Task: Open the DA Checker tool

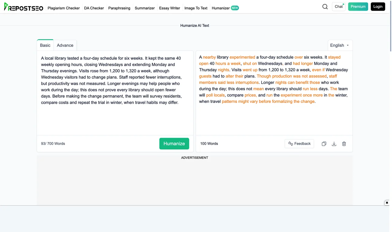Action: point(94,8)
